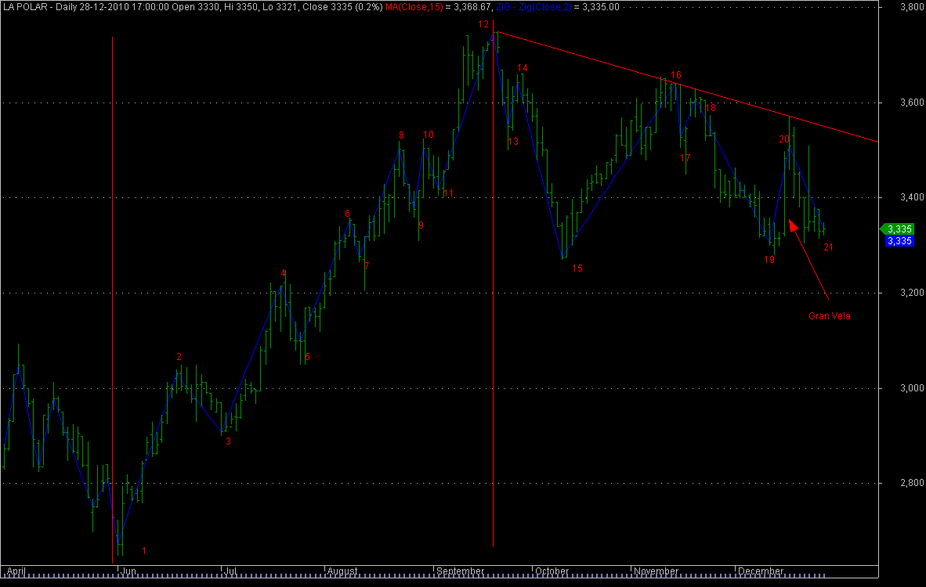Click the 3,800 price axis label
Image resolution: width=926 pixels, height=587 pixels.
point(912,7)
